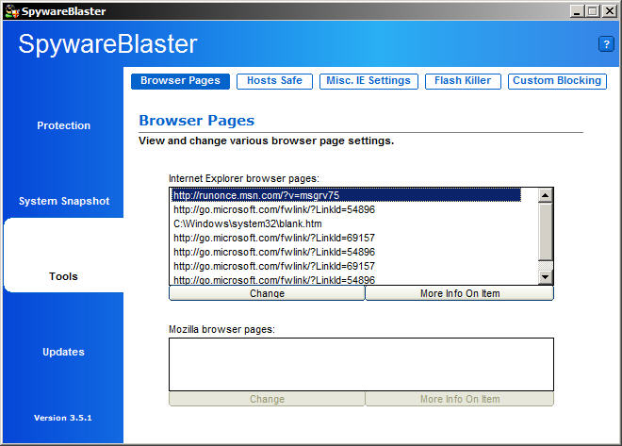Select the first LinkId=54896 entry
622x446 pixels.
pos(346,209)
